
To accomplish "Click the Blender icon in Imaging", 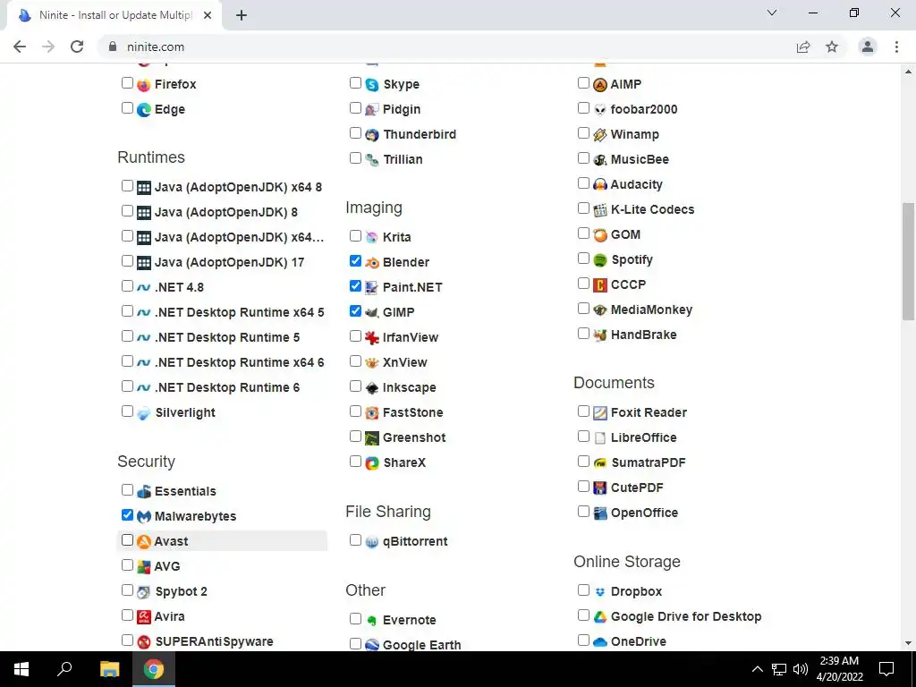I will pyautogui.click(x=372, y=263).
